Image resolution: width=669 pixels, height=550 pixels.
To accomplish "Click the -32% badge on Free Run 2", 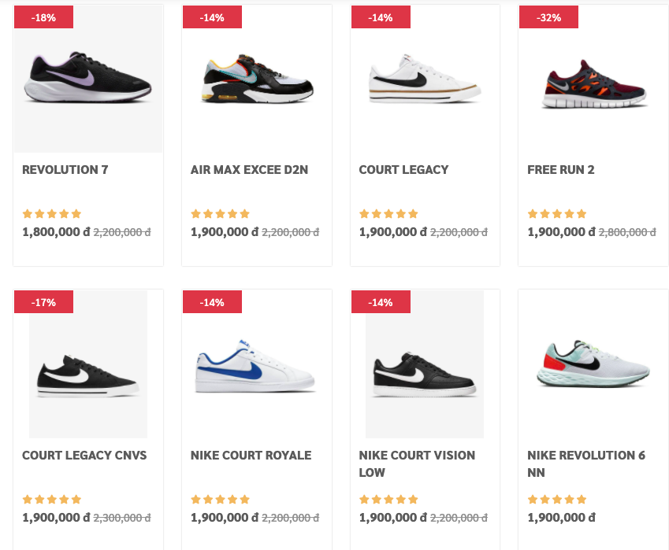I will [x=548, y=16].
